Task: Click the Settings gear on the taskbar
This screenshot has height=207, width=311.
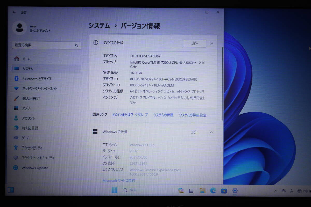Action: coord(235,191)
